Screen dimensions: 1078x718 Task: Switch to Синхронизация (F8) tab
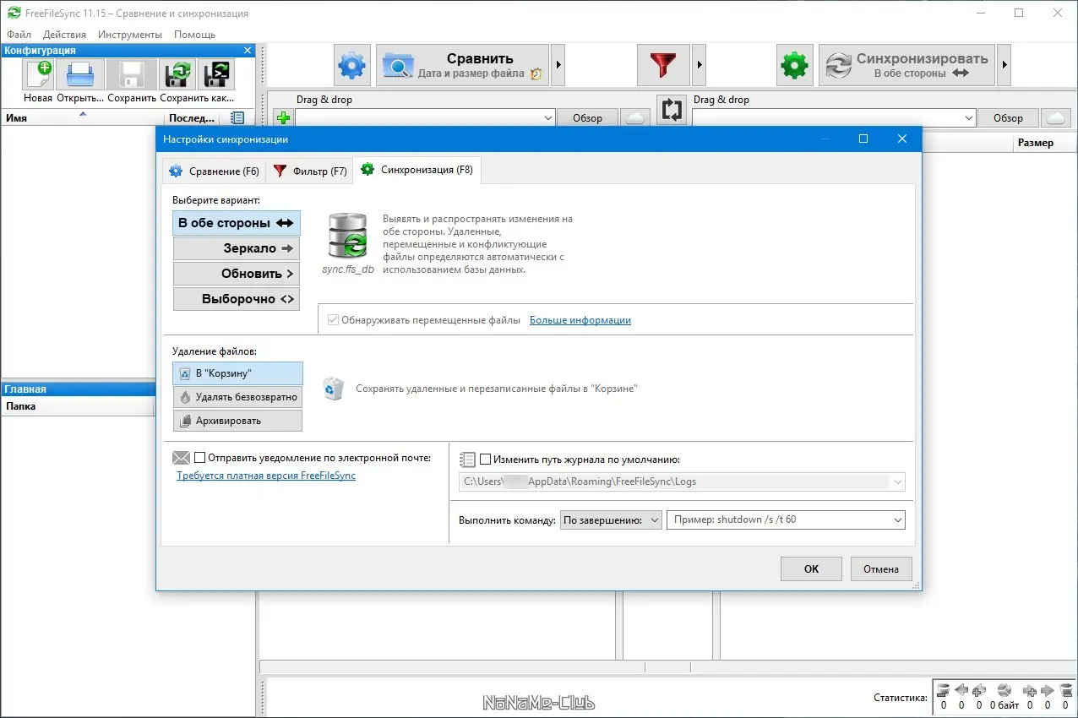click(x=417, y=170)
